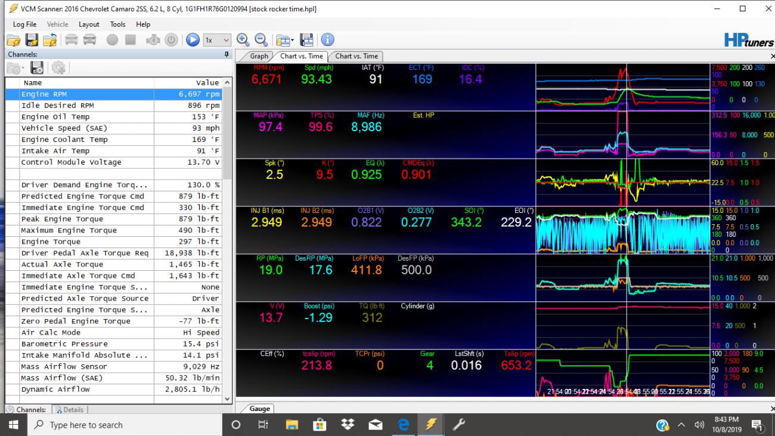The width and height of the screenshot is (775, 436).
Task: Toggle the Channels panel pin
Action: pos(227,54)
